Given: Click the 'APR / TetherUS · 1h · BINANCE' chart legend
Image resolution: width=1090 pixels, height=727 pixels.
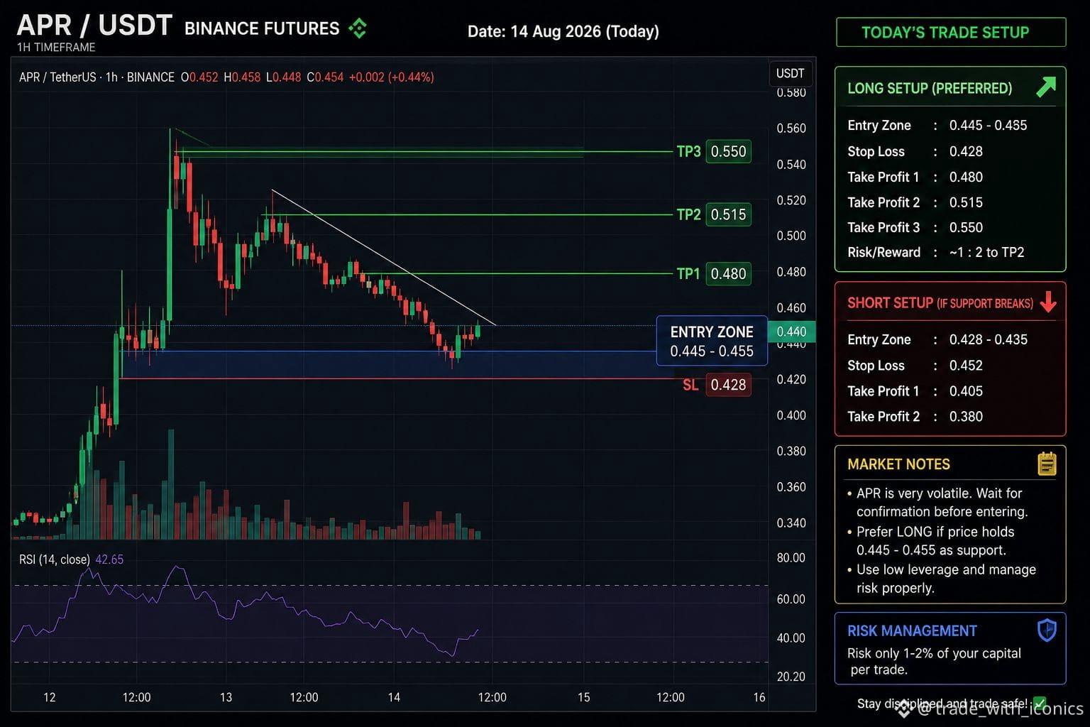Looking at the screenshot, I should 97,77.
